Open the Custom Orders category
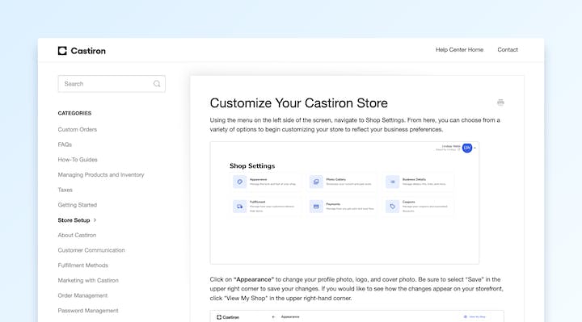The height and width of the screenshot is (322, 582). tap(78, 129)
